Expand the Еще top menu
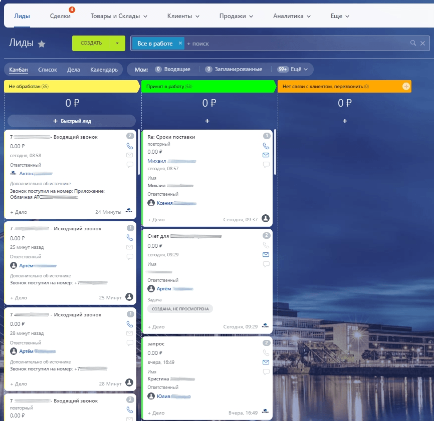Viewport: 434px width, 421px height. tap(340, 16)
